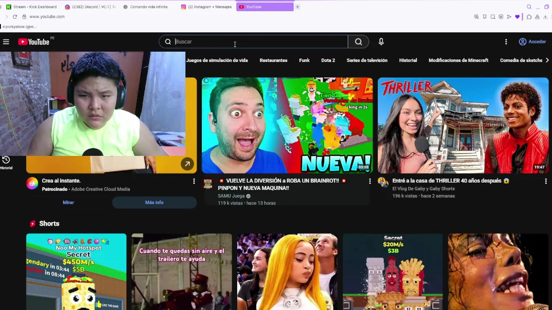
Task: Switch to Stream - Kick Dashboard tab
Action: point(31,7)
